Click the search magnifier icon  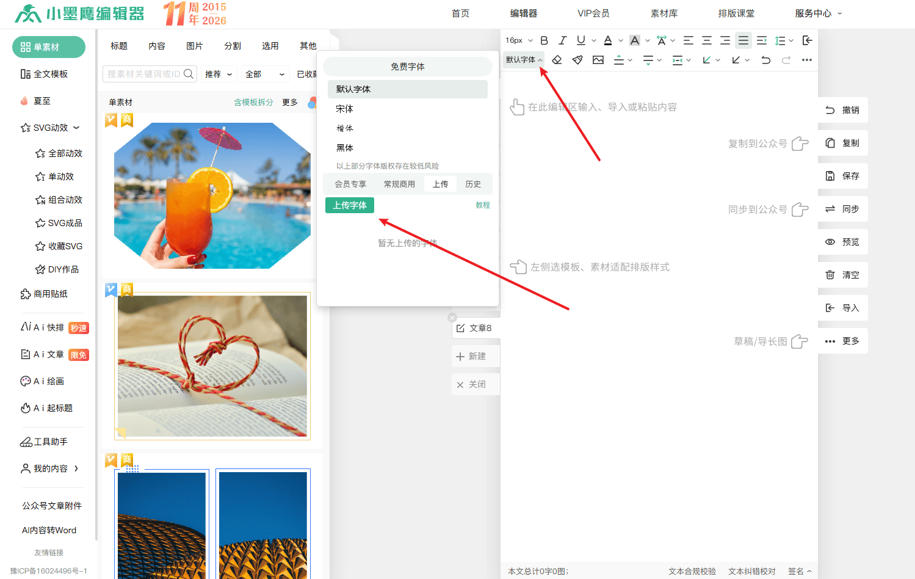tap(189, 74)
